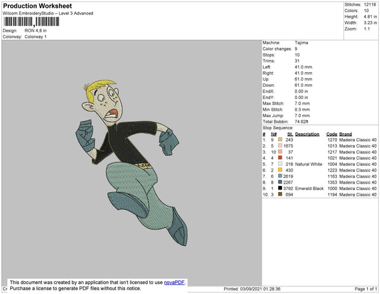Select color swatch for code 1270
Screen dimensions: 380x294
[280, 139]
